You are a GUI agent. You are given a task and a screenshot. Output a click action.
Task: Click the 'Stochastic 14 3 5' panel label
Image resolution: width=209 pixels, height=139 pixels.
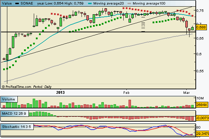[16, 126]
